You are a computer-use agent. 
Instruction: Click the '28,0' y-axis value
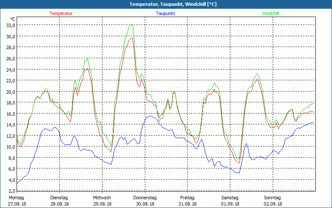(11, 47)
